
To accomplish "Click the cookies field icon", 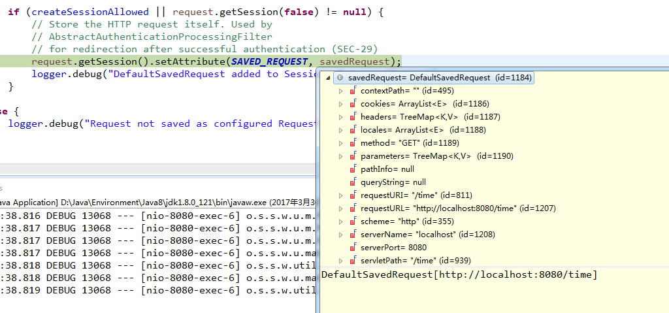I will [x=353, y=104].
